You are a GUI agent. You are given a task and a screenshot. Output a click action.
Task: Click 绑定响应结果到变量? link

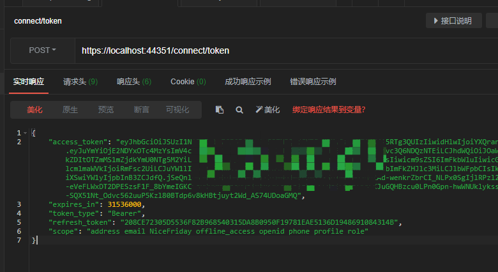pyautogui.click(x=329, y=110)
